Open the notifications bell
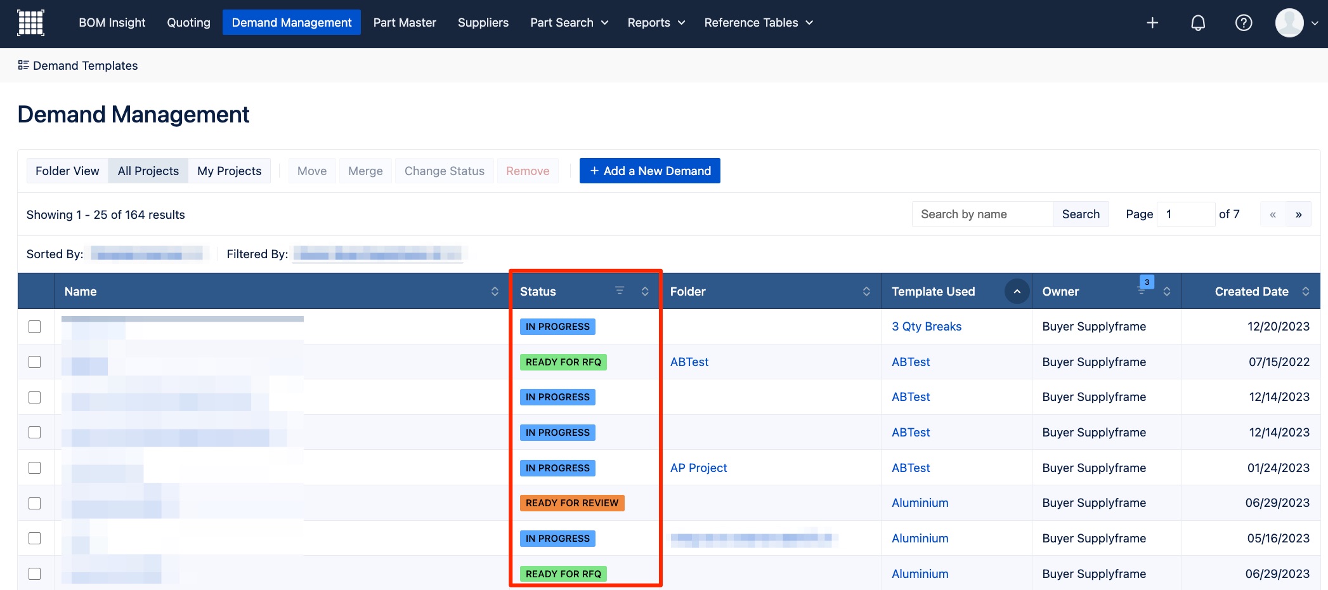 (1197, 23)
